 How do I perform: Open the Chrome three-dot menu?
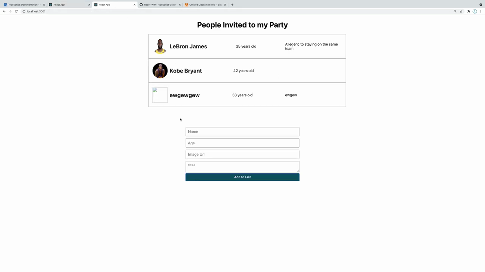tap(481, 11)
